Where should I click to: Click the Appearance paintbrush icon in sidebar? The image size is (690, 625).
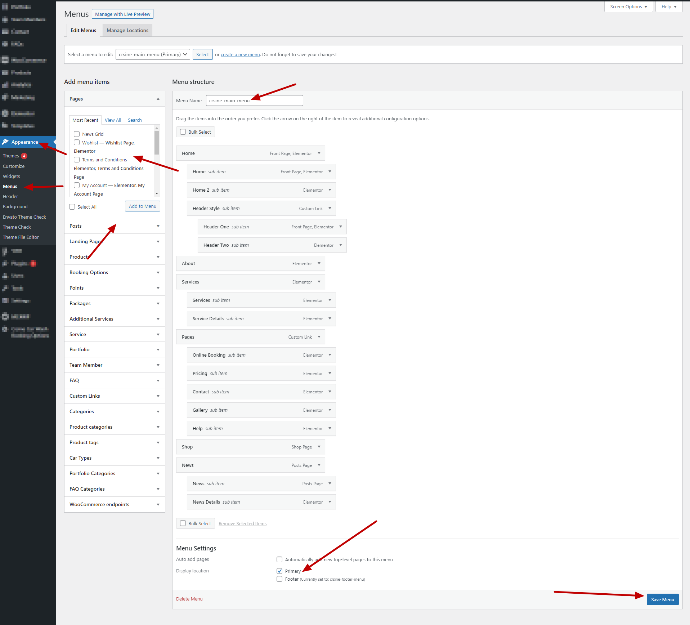(x=5, y=142)
